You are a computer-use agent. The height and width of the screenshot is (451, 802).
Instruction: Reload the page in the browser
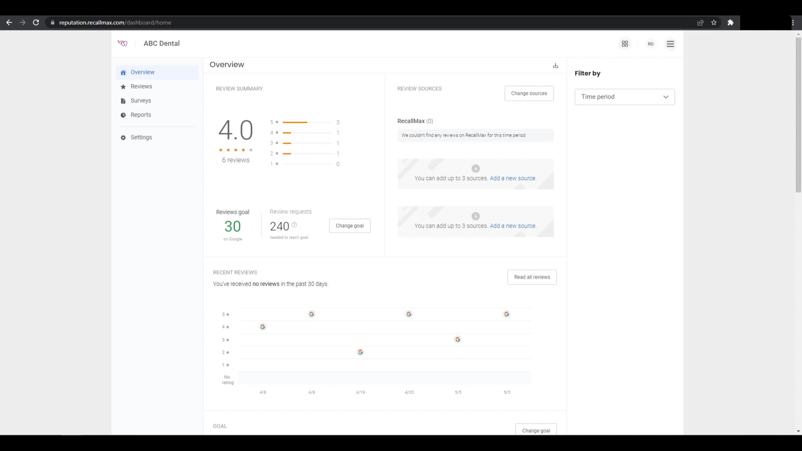(x=36, y=22)
